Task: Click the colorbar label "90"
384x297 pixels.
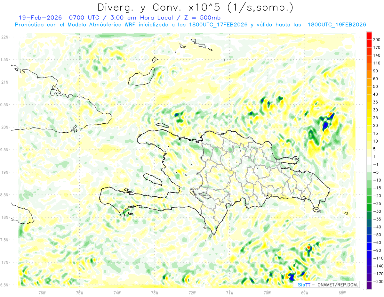Action: [375, 71]
